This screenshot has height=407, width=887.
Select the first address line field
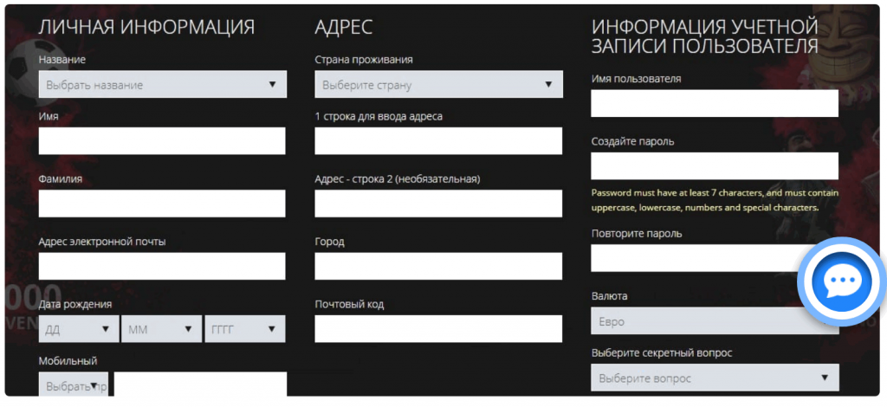pos(438,141)
